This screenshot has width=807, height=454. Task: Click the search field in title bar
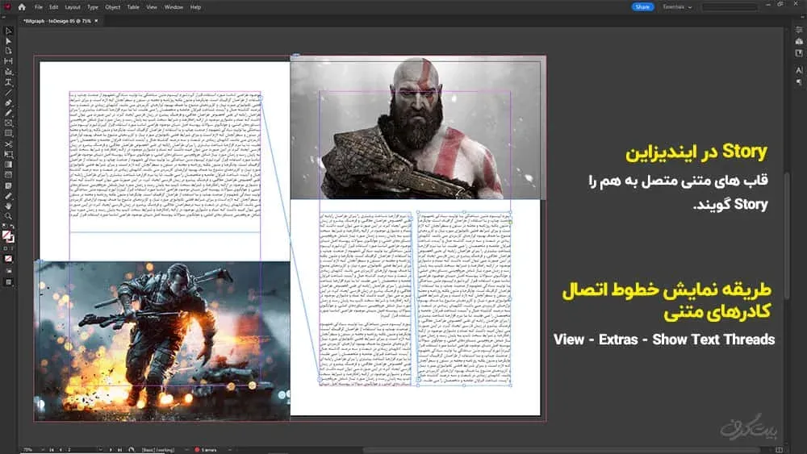(x=730, y=7)
